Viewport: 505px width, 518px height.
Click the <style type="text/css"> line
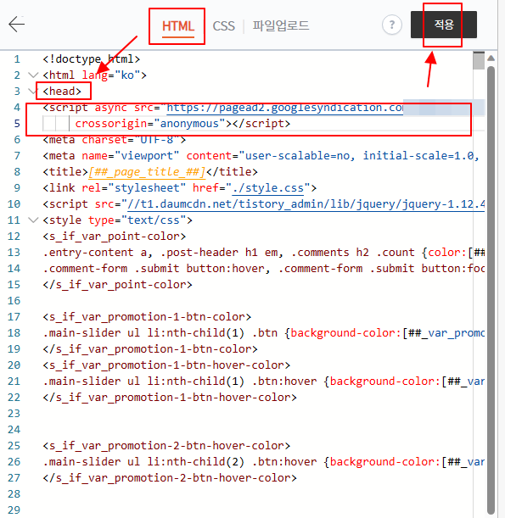tap(117, 220)
